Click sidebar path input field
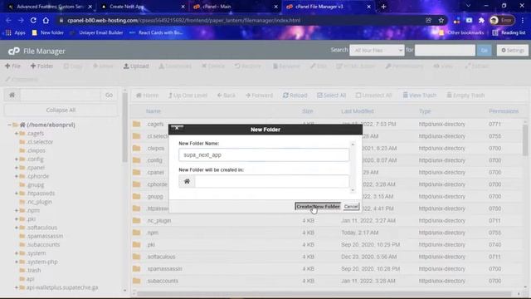Viewport: 531px width, 299px height. (61, 95)
